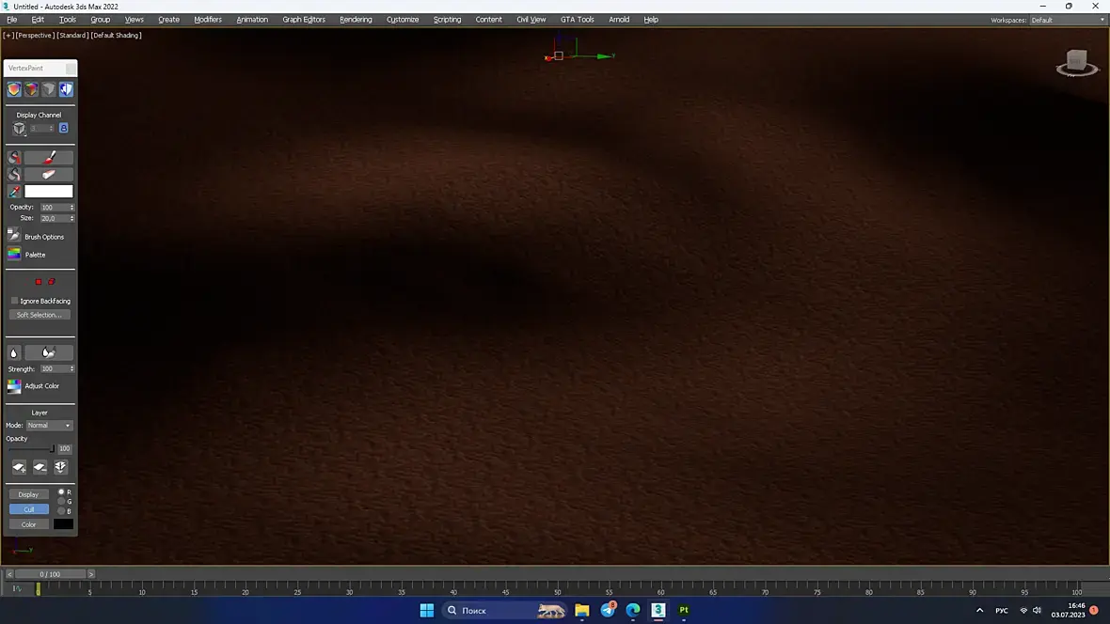Open the Default Shading viewport menu
Image resolution: width=1110 pixels, height=624 pixels.
pyautogui.click(x=116, y=36)
